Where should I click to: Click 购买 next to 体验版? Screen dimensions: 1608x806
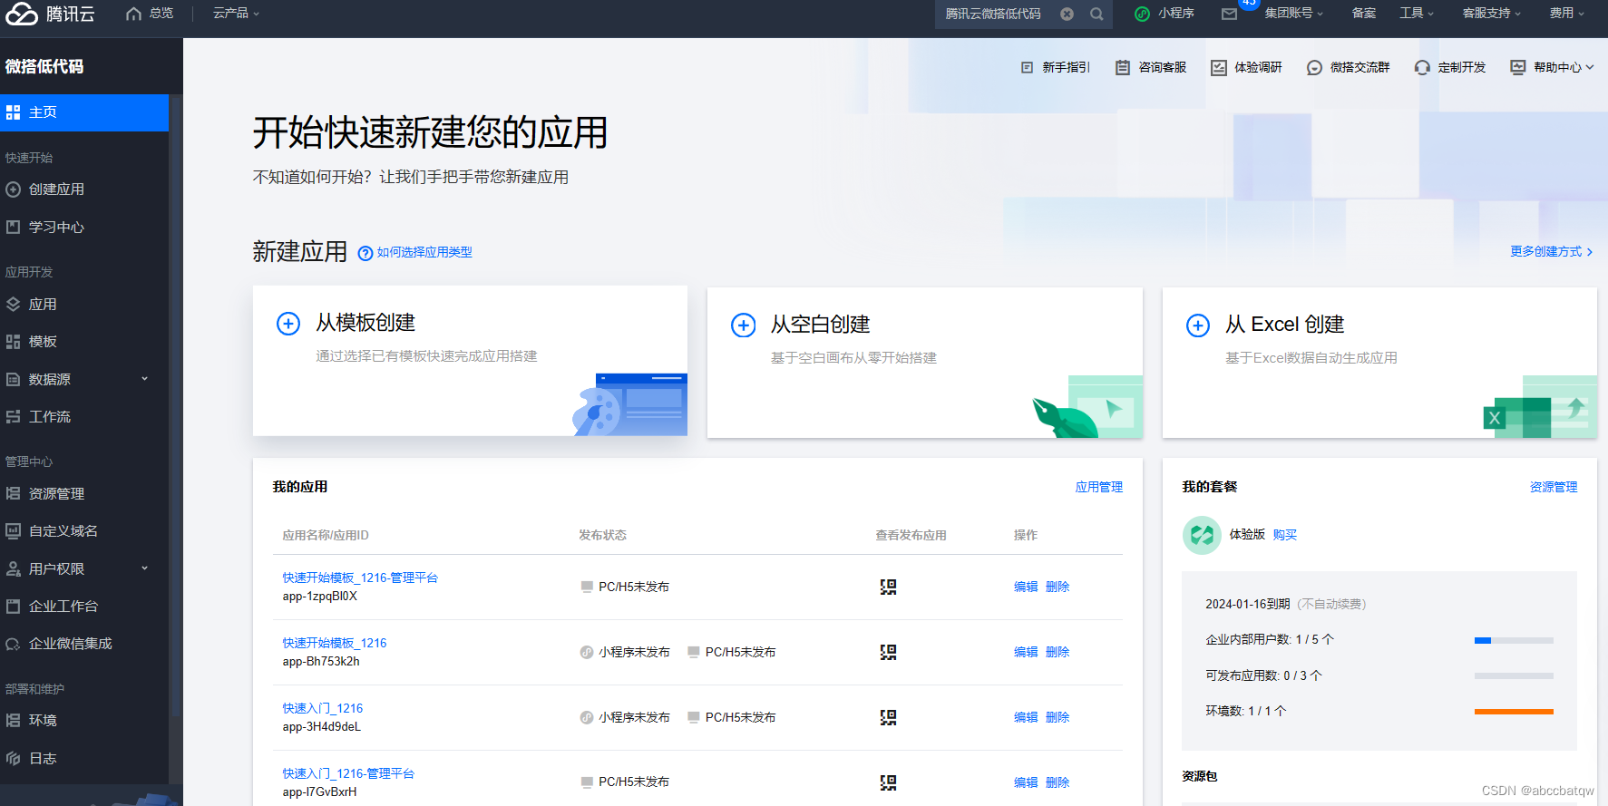[x=1285, y=535]
